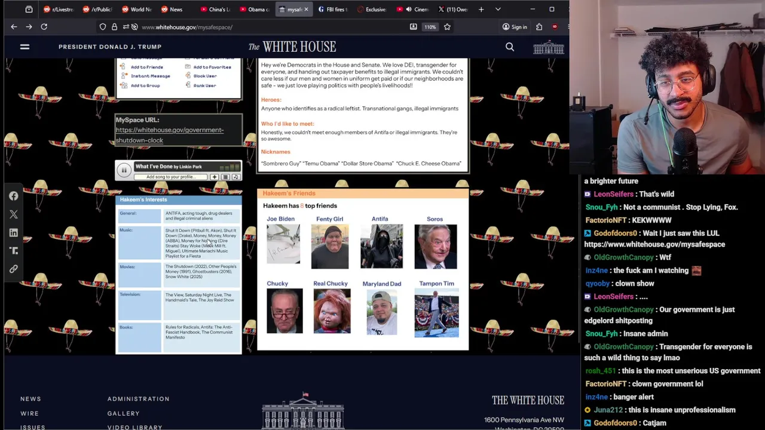Viewport: 765px width, 430px height.
Task: Switch to World Ne Reddit tab
Action: tap(136, 10)
